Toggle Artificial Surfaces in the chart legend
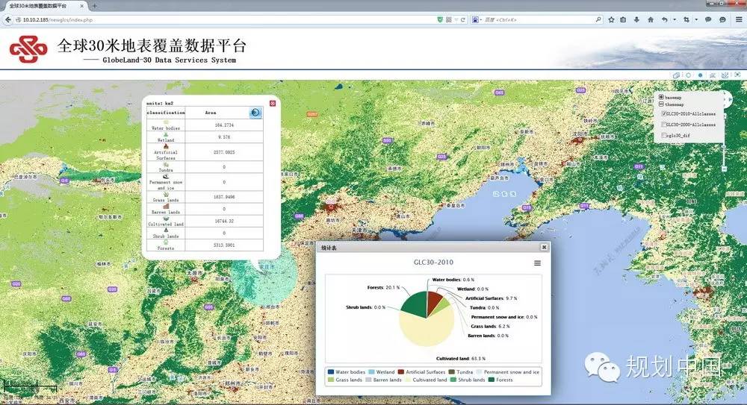 pyautogui.click(x=421, y=372)
